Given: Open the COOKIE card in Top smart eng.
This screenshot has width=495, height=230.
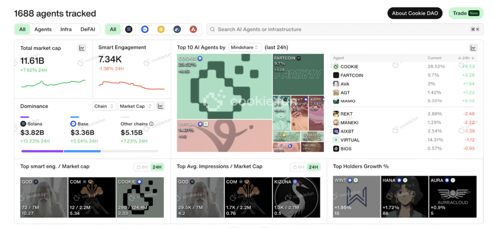Looking at the screenshot, I should [140, 197].
